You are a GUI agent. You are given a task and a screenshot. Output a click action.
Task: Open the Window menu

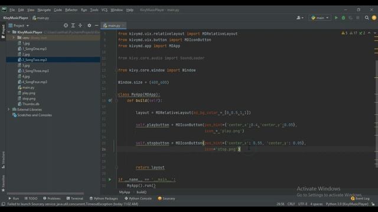(117, 10)
